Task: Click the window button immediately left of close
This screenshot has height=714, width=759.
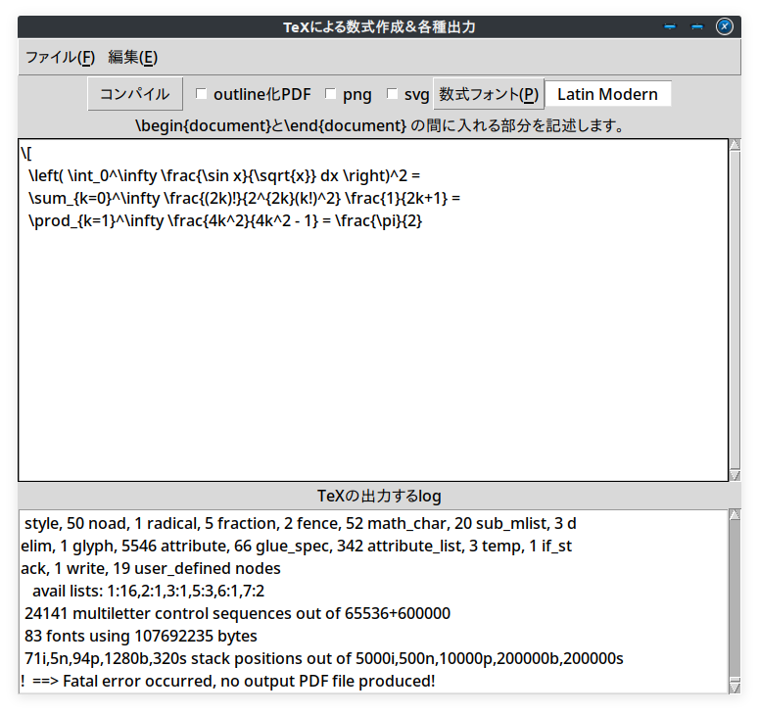Action: [697, 26]
